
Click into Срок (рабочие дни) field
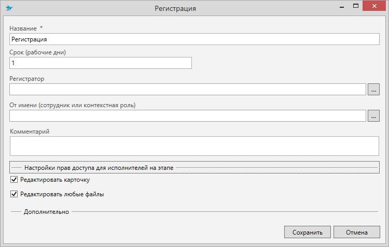coord(101,63)
